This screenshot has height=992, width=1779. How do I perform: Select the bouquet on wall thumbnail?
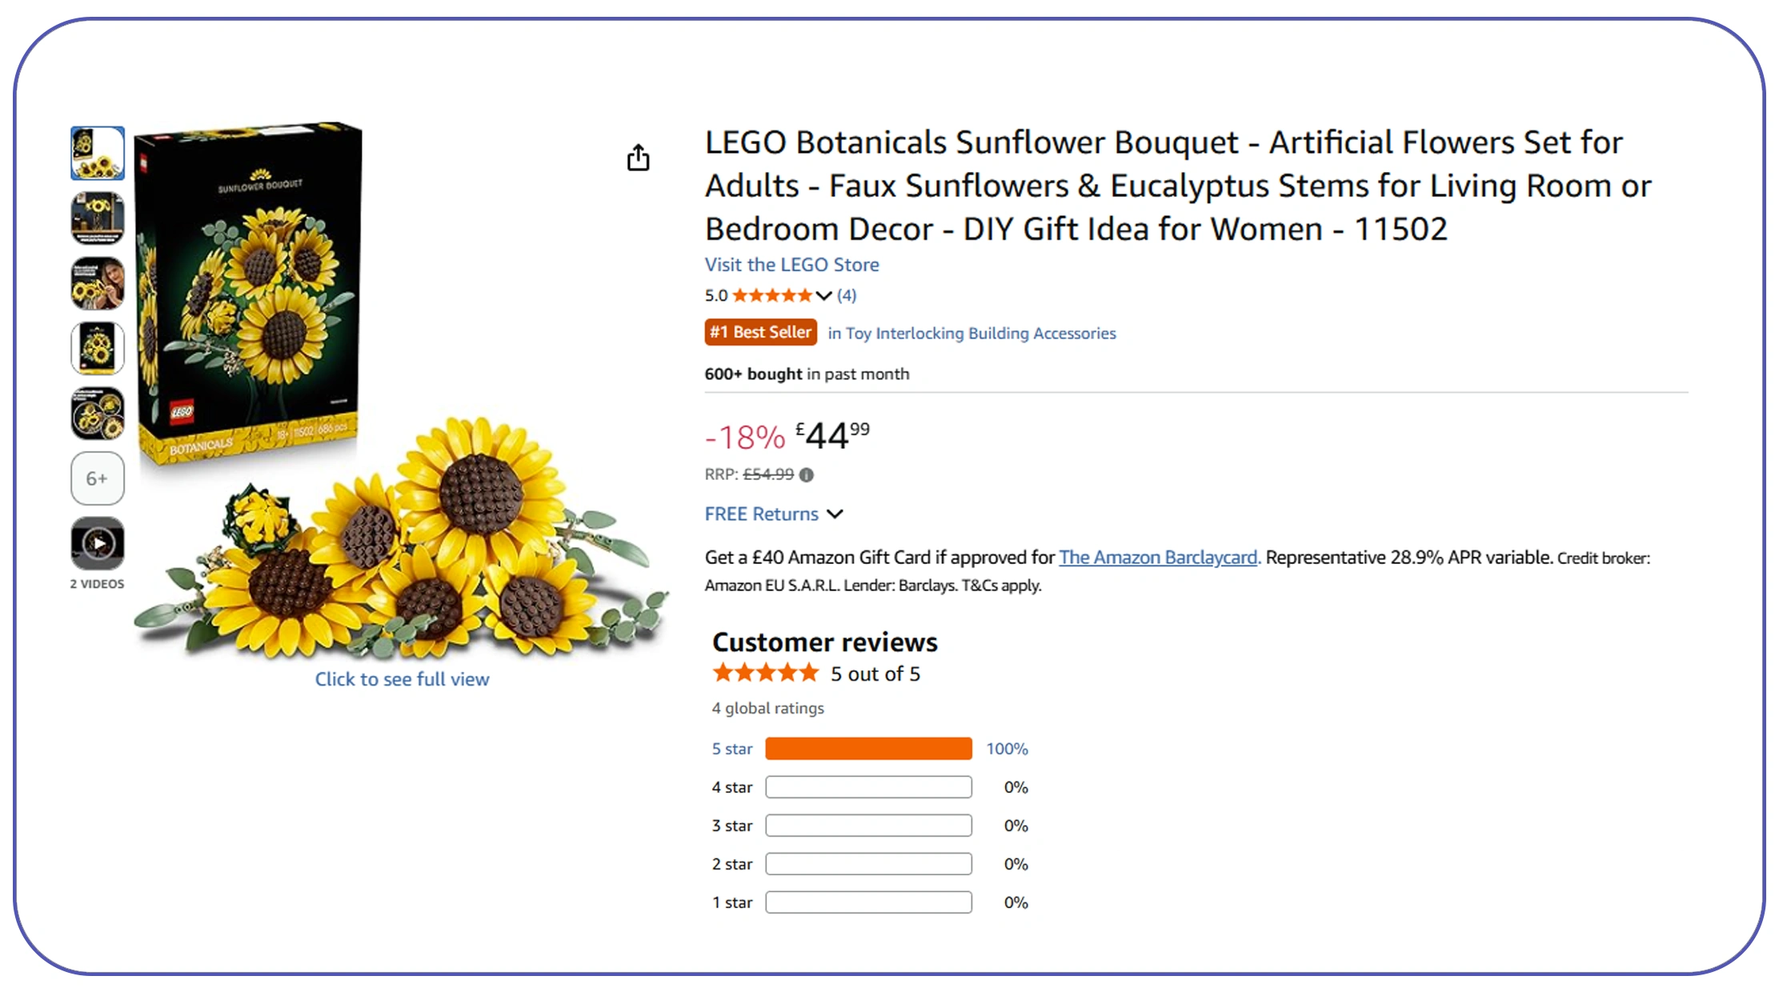[97, 218]
